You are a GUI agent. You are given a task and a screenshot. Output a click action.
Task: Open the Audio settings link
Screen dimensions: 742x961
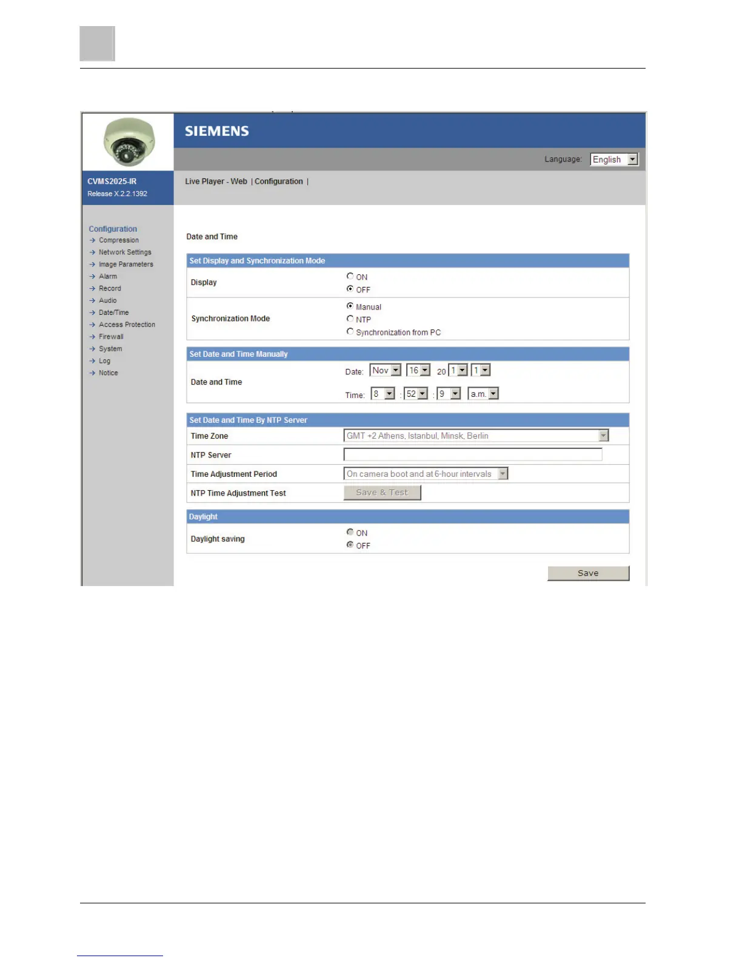pos(108,301)
